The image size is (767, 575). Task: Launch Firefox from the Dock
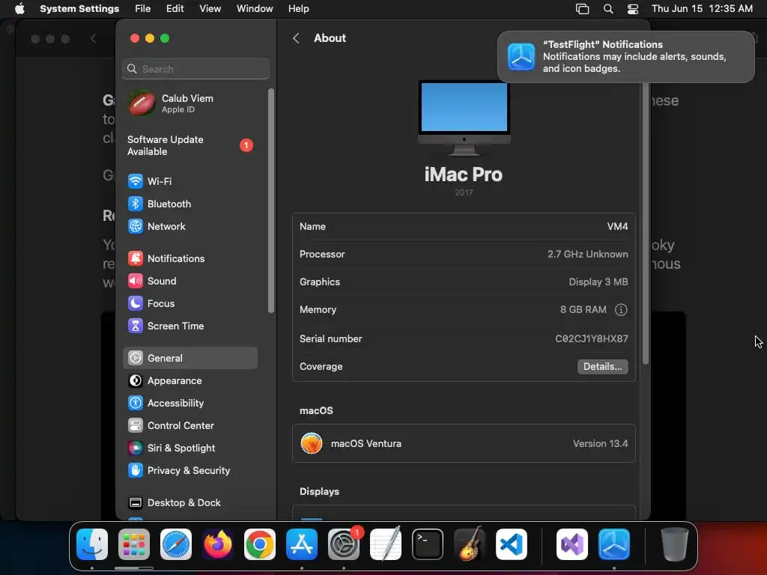tap(218, 544)
